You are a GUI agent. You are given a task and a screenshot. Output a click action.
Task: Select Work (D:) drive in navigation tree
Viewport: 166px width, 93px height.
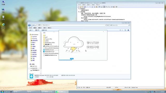point(34,68)
